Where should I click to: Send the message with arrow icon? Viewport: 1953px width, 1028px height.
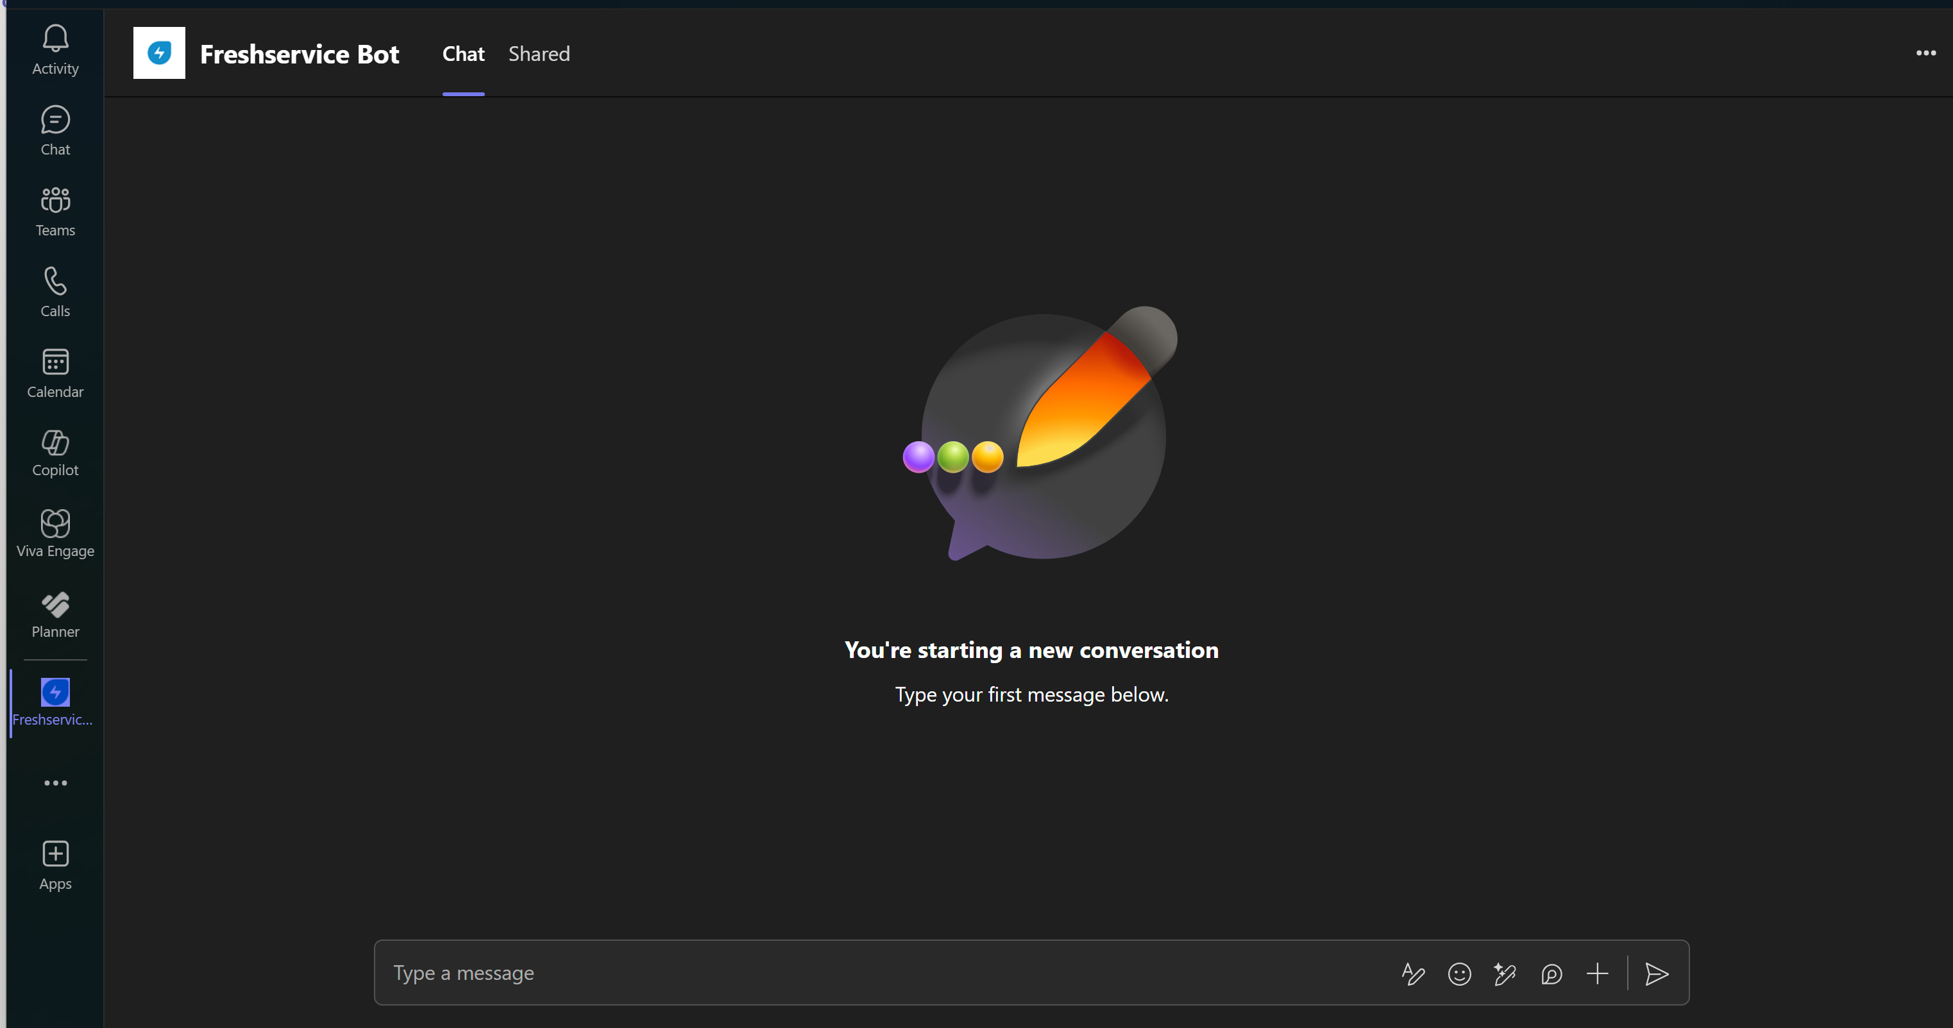(1657, 973)
